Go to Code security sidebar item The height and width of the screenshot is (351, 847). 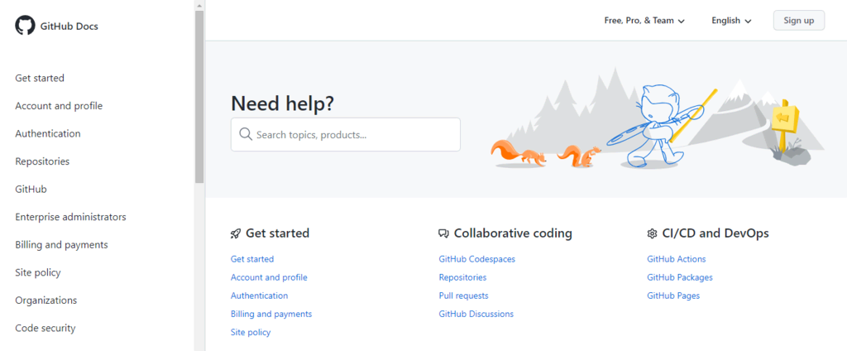[45, 328]
